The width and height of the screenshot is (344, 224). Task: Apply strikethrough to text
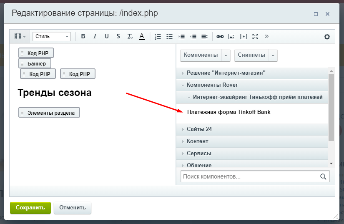pyautogui.click(x=118, y=36)
